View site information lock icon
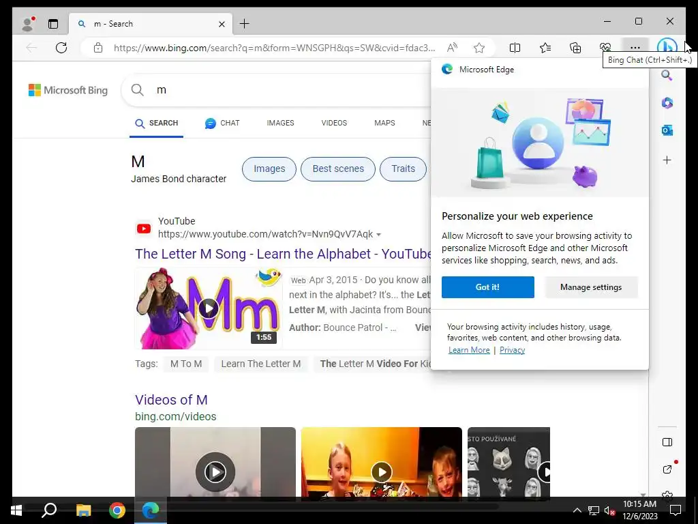This screenshot has width=698, height=524. [x=98, y=48]
